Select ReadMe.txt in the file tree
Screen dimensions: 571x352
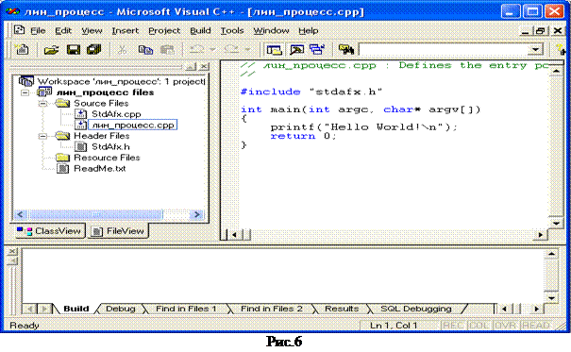pos(100,169)
